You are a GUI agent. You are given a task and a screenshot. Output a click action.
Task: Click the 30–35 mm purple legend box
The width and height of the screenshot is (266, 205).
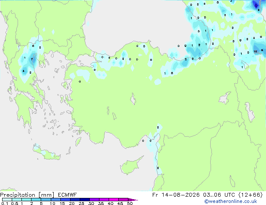tap(94, 200)
